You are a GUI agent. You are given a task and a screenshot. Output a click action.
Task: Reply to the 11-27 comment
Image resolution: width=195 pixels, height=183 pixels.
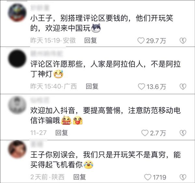pyautogui.click(x=62, y=133)
